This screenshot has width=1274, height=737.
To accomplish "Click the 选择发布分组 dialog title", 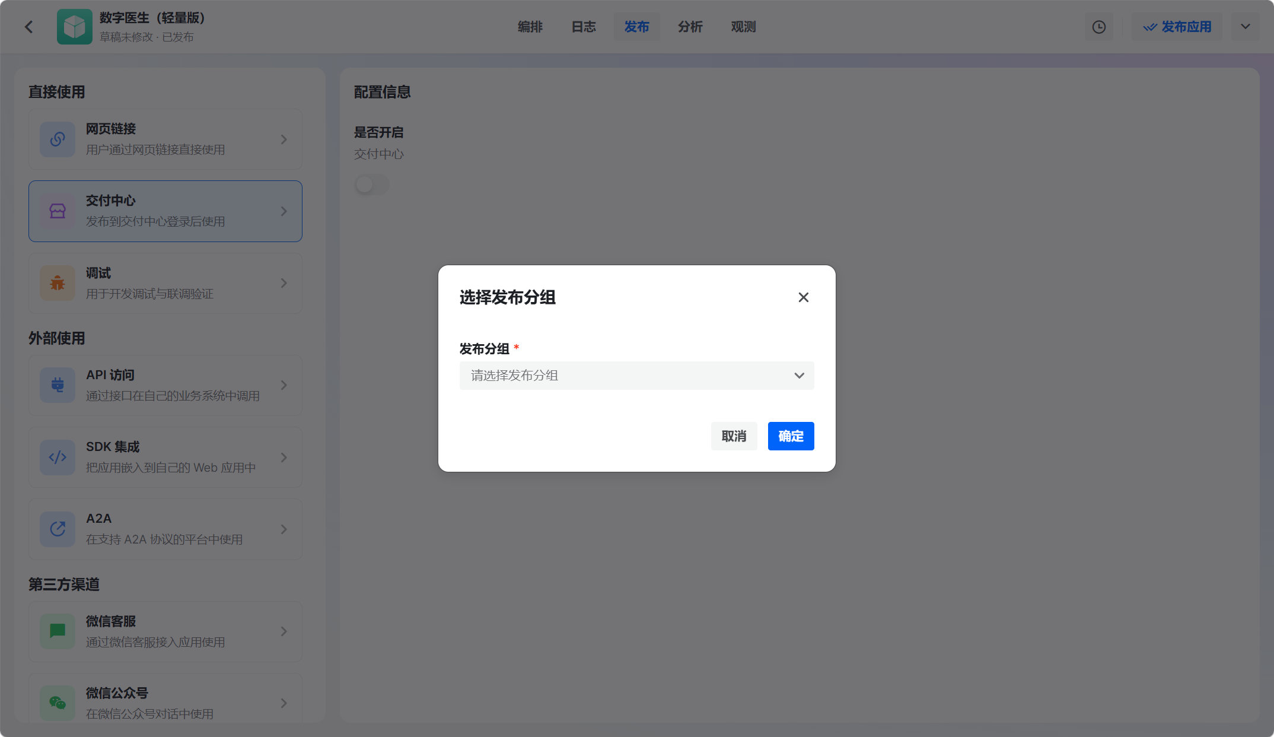I will (x=508, y=297).
